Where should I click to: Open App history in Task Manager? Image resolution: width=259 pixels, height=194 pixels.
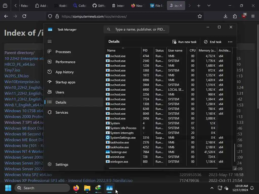[x=74, y=72]
